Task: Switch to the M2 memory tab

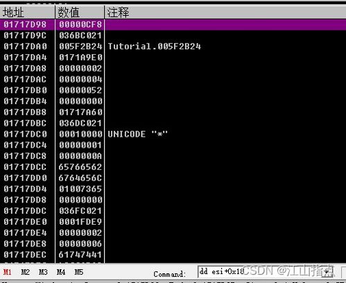Action: (25, 272)
